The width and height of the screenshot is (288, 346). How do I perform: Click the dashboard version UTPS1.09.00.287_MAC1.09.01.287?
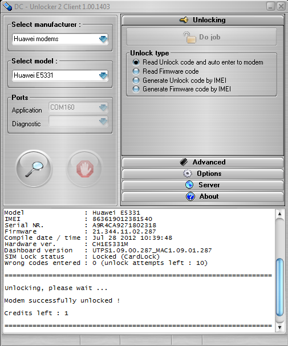(x=152, y=251)
